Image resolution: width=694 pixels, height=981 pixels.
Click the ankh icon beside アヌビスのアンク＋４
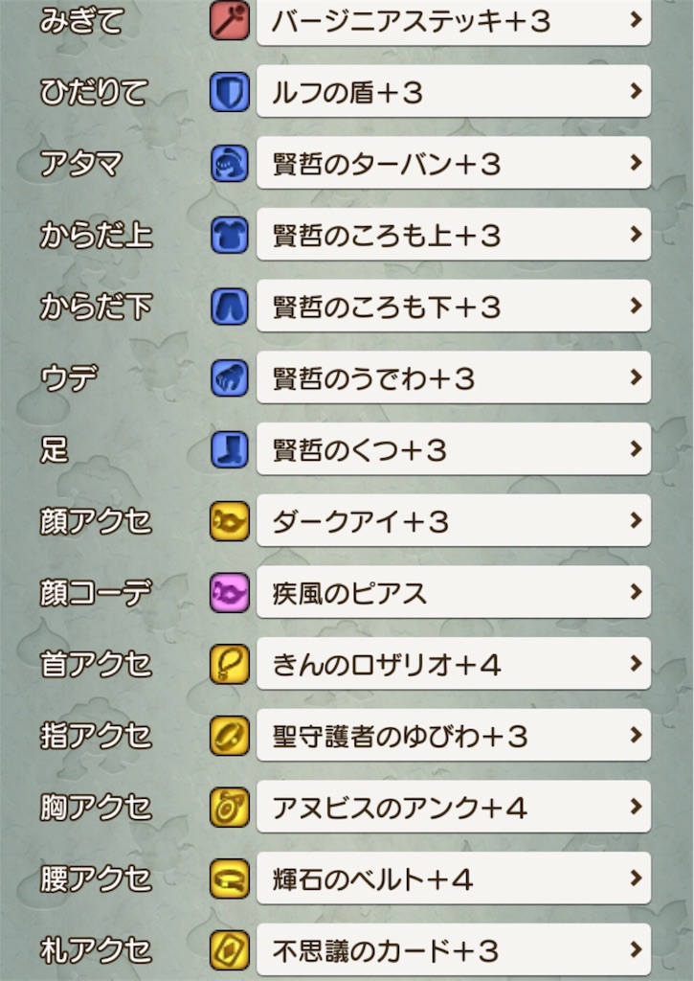(229, 807)
